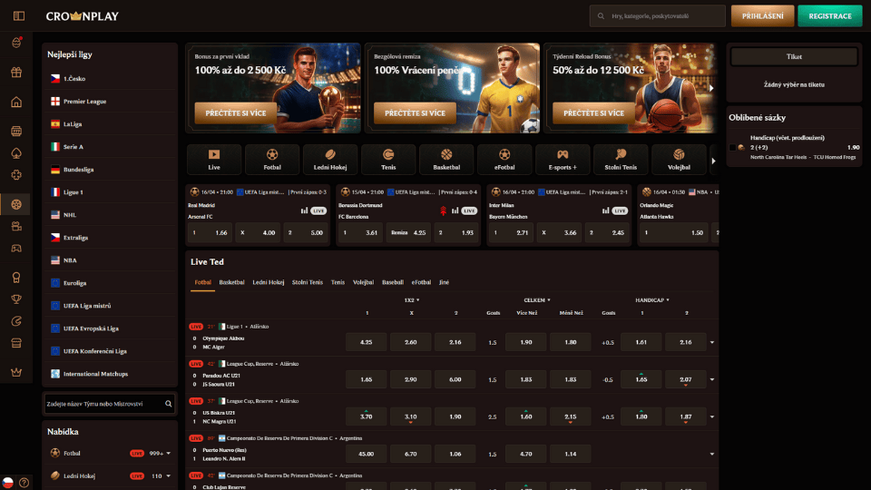Select the Stolní Tenis category
871x490 pixels.
pos(621,159)
